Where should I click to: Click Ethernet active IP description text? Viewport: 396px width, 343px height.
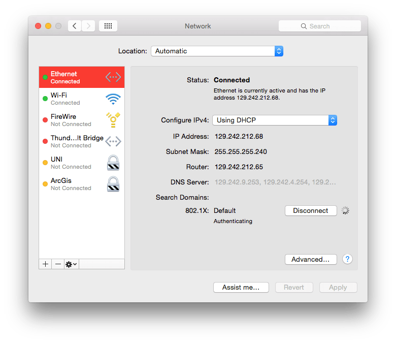click(x=270, y=94)
